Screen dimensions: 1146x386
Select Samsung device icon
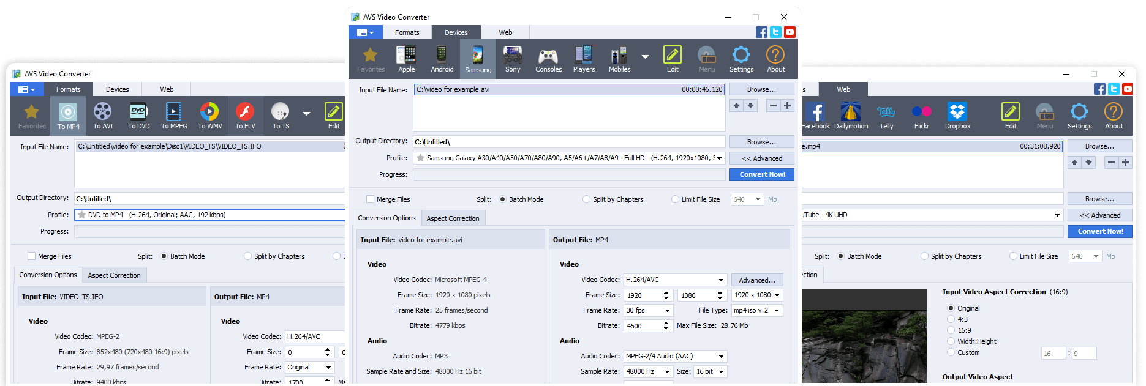tap(478, 59)
